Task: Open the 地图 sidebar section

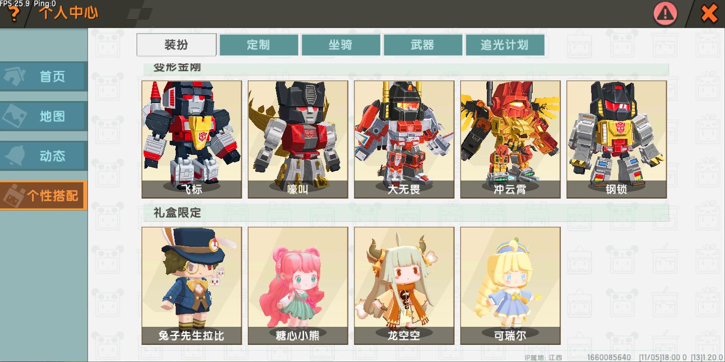Action: coord(43,116)
